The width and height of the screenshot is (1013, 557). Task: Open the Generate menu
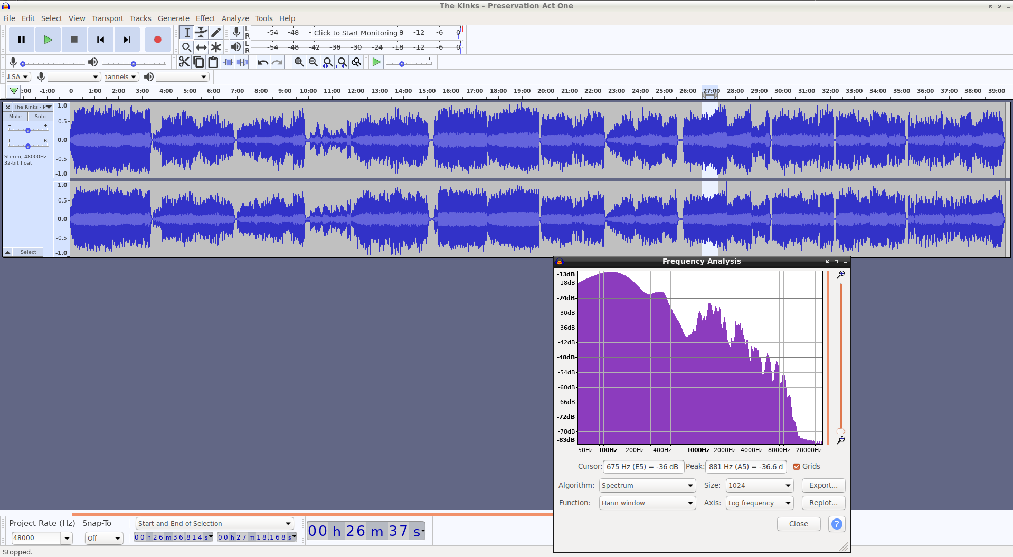174,18
